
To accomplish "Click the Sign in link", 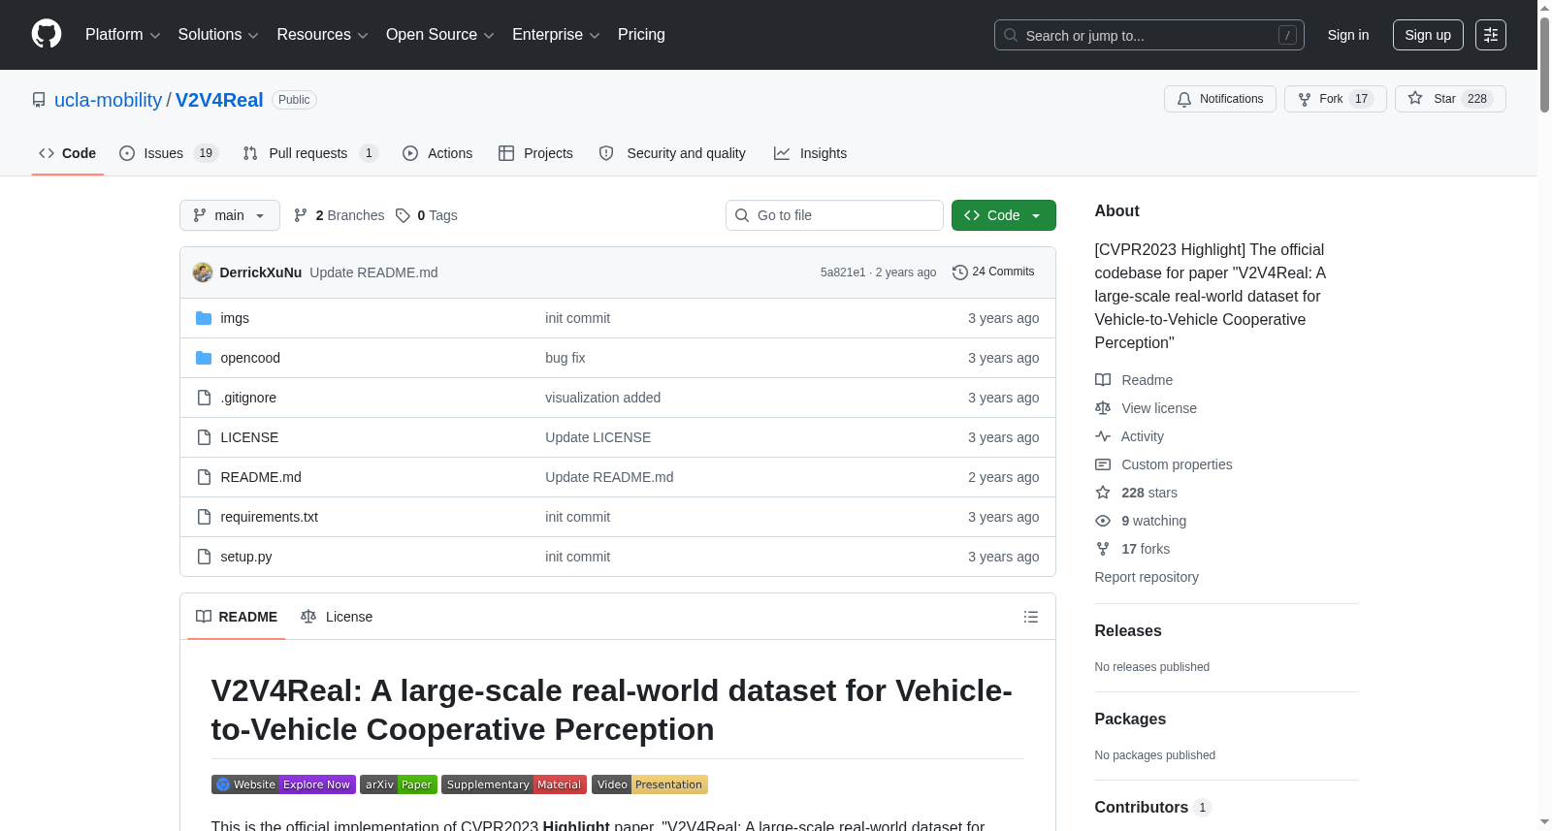I will coord(1348,35).
